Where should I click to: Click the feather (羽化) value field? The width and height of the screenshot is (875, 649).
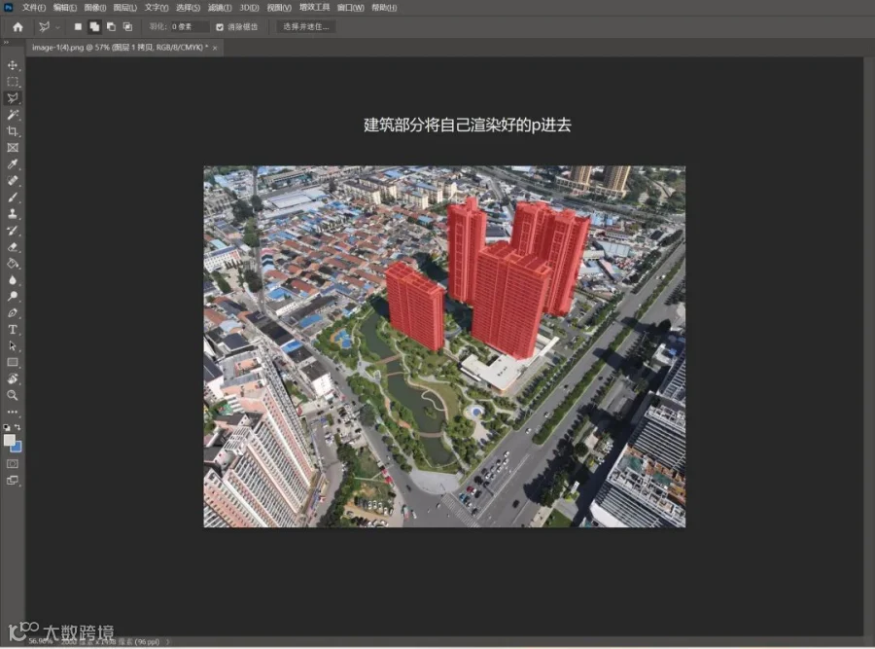190,27
